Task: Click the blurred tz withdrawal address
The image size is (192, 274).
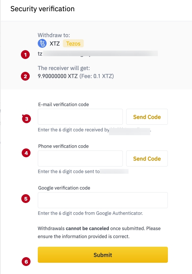Action: pos(98,53)
